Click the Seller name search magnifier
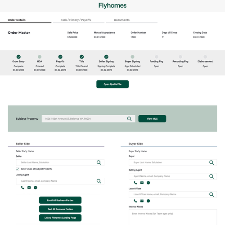The image size is (225, 225). coord(99,162)
